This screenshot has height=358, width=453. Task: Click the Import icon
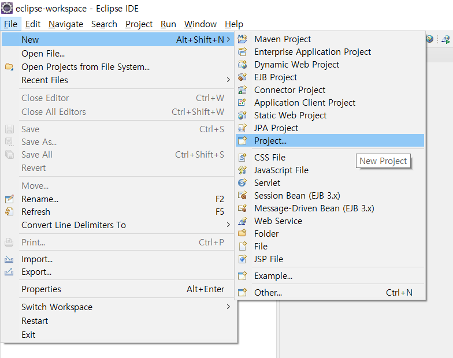click(9, 259)
